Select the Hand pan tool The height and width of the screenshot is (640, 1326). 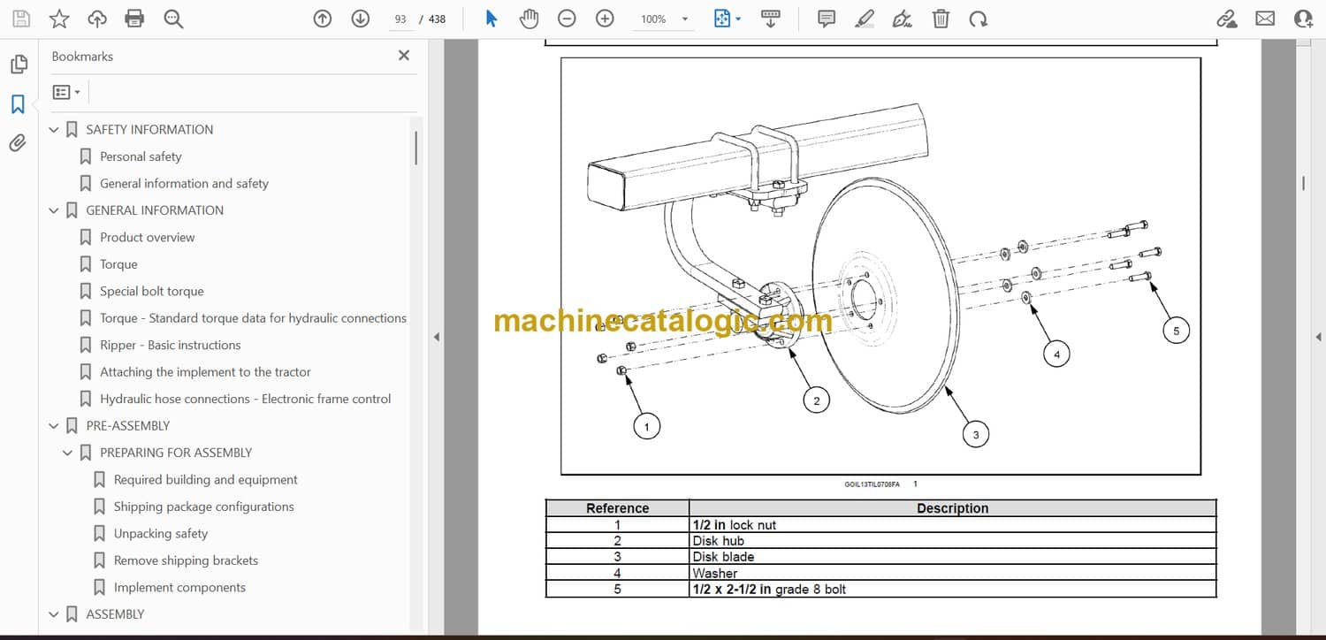[529, 19]
